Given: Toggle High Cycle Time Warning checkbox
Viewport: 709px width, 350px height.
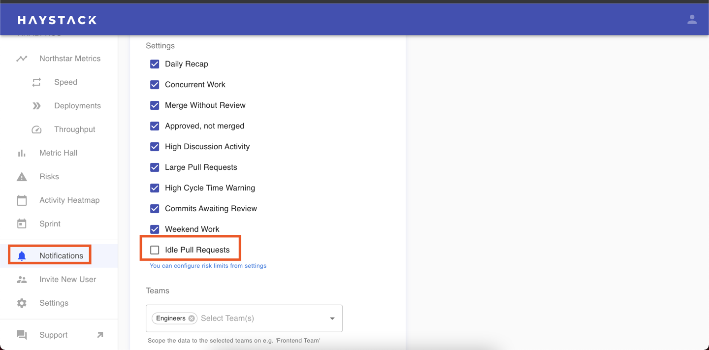Looking at the screenshot, I should pos(155,188).
